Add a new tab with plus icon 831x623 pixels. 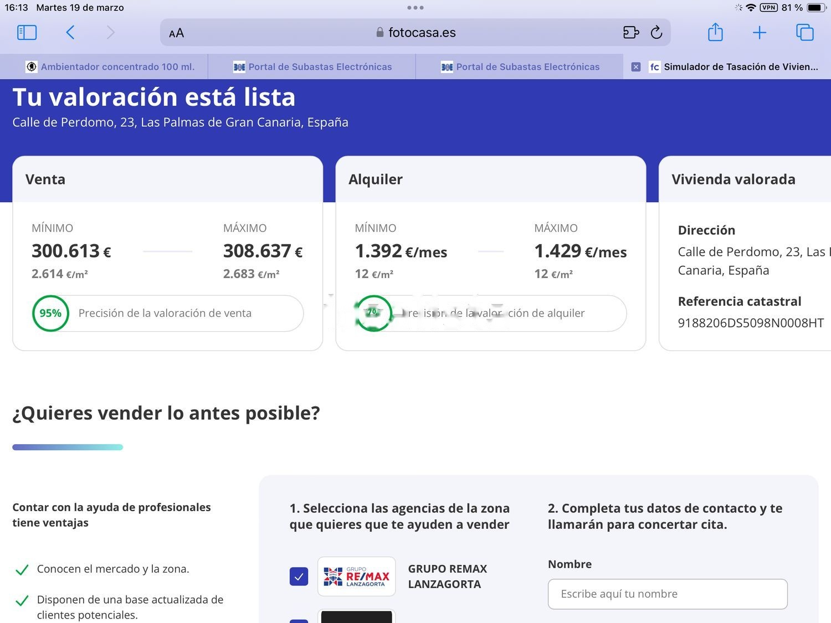[x=760, y=33]
